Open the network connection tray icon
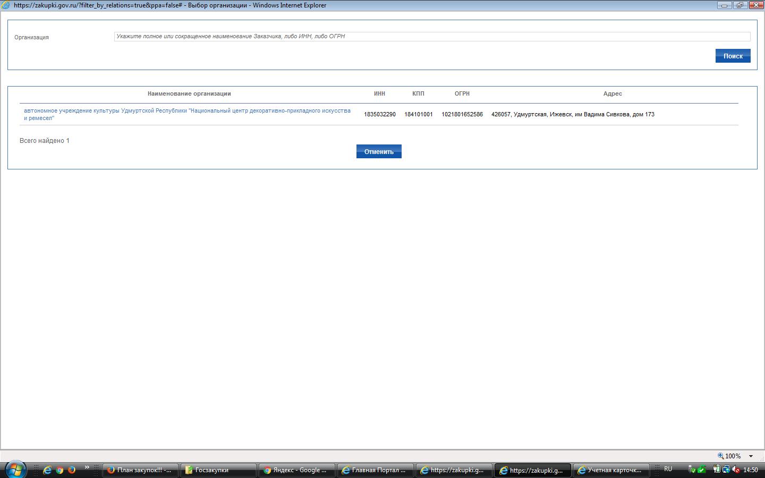 pos(726,470)
